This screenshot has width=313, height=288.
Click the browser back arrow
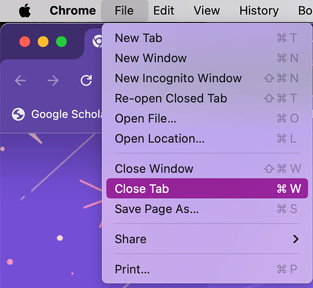[20, 81]
